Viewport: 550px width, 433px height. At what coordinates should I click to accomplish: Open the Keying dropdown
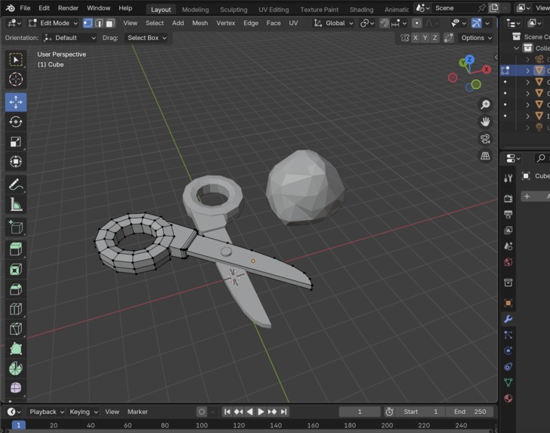(x=83, y=412)
